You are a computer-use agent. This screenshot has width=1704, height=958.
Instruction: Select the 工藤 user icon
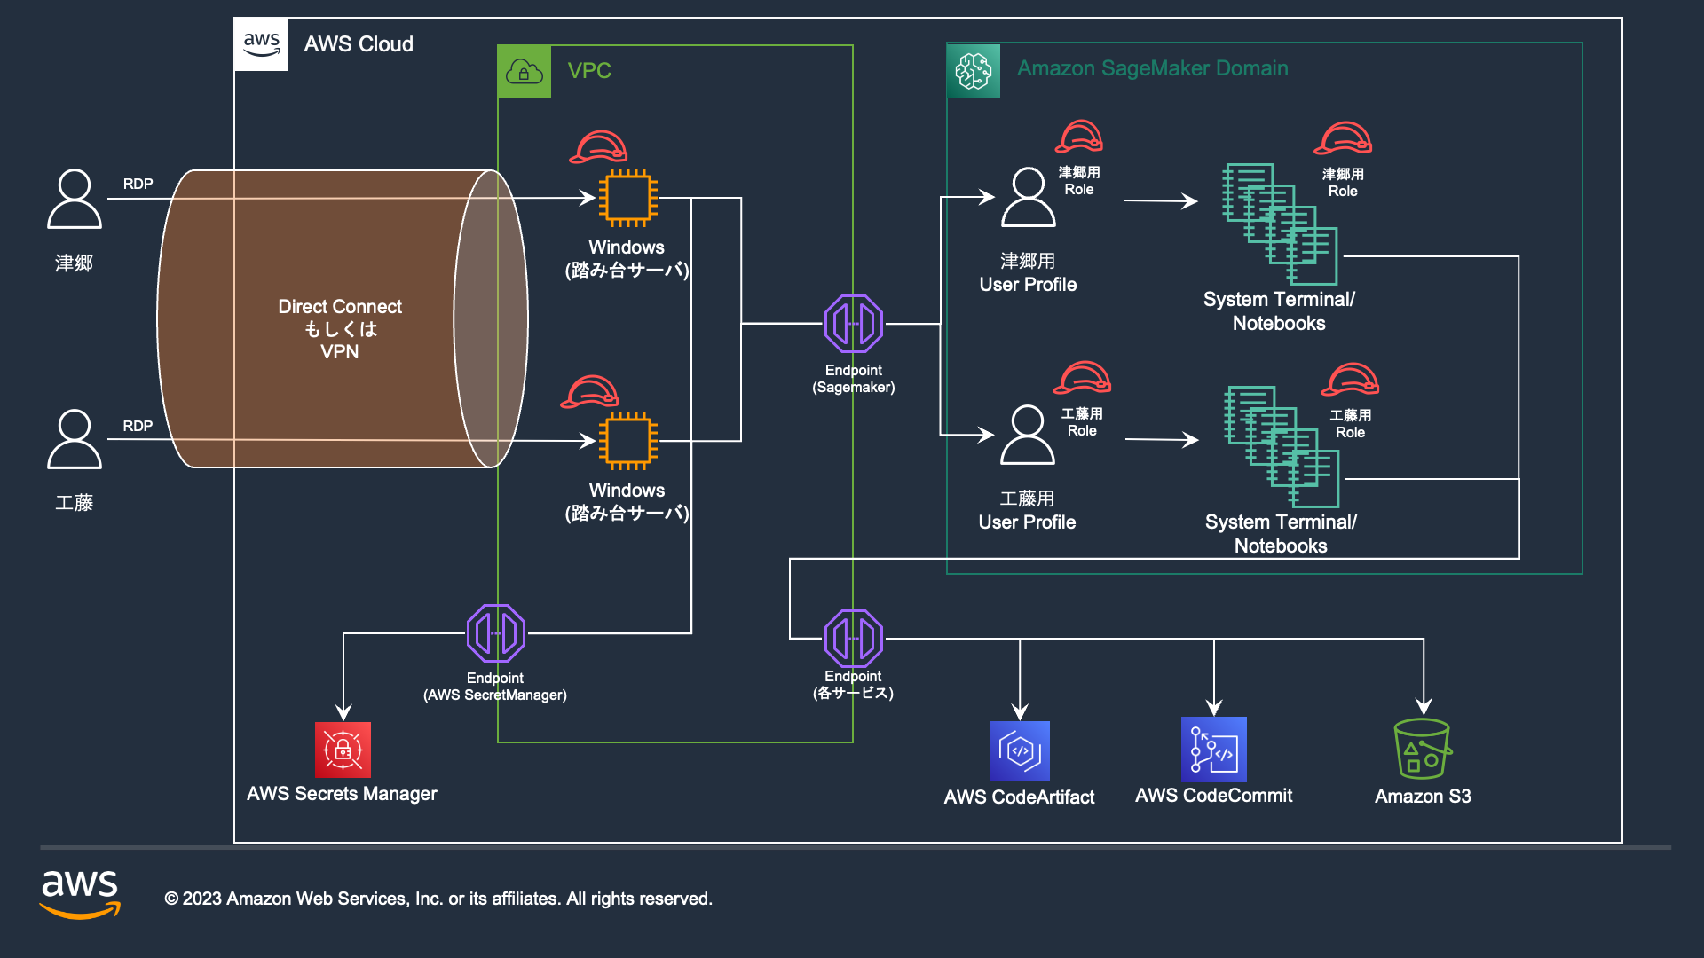tap(75, 439)
